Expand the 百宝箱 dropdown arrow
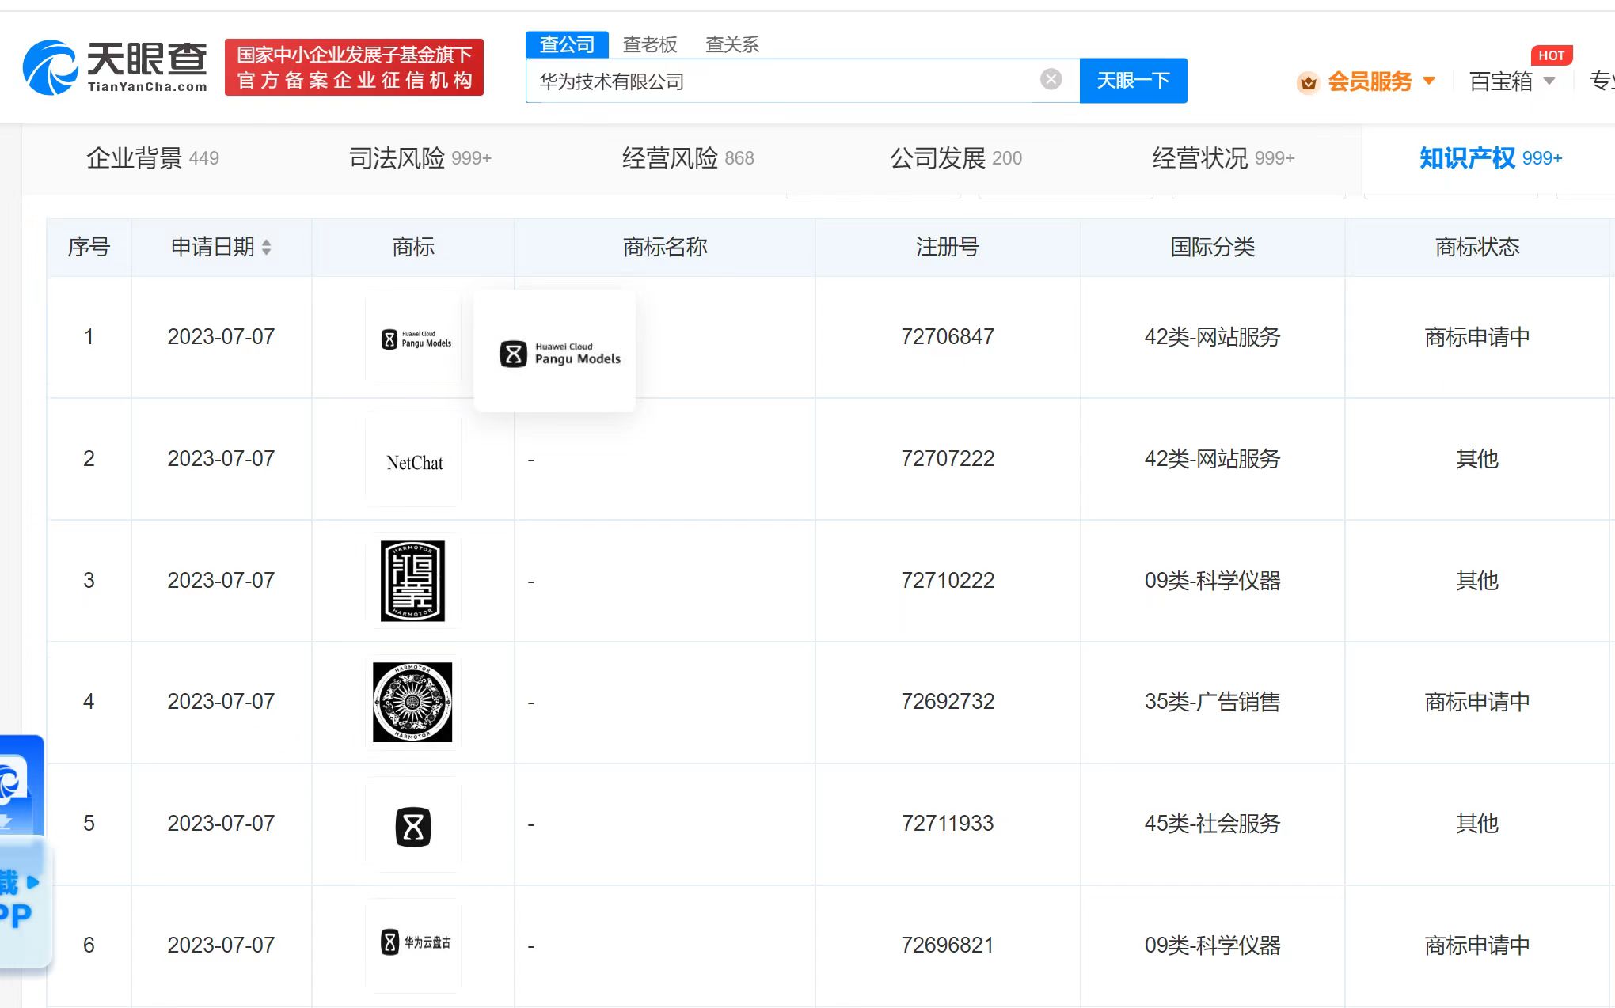 coord(1549,81)
